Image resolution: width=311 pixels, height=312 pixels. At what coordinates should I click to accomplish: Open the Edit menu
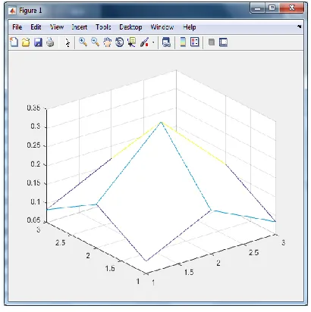click(36, 27)
